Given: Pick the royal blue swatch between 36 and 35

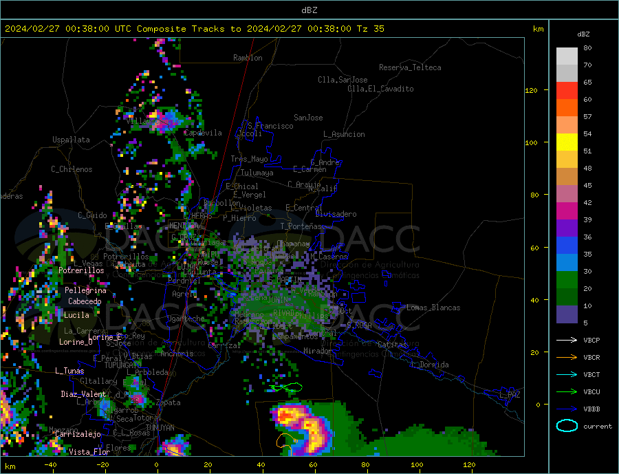Looking at the screenshot, I should coord(567,246).
